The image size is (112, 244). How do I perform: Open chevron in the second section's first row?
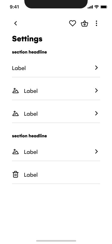[x=96, y=151]
